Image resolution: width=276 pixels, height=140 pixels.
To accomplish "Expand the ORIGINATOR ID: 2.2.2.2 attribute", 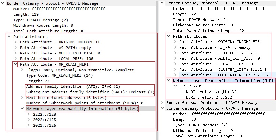I will point(175,75).
